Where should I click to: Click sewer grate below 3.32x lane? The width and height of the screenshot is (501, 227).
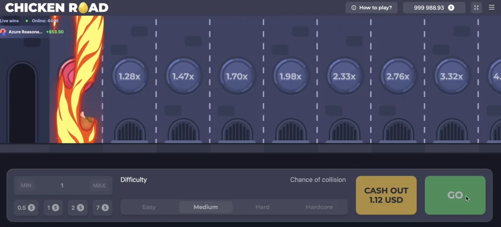pyautogui.click(x=452, y=130)
